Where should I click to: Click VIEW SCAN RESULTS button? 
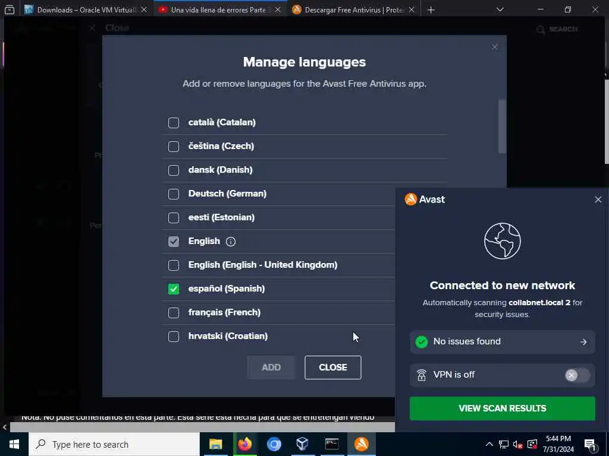pos(502,408)
